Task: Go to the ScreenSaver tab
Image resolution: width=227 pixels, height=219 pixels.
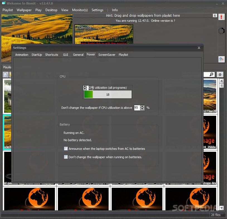Action: click(x=107, y=55)
